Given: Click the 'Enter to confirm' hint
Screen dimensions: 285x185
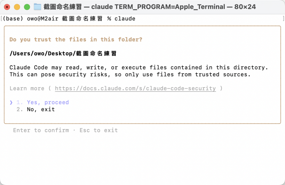Looking at the screenshot, I should (x=41, y=130).
